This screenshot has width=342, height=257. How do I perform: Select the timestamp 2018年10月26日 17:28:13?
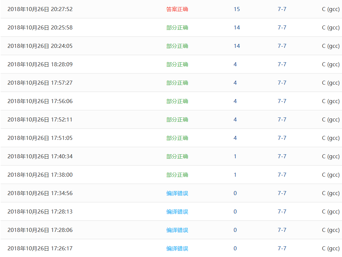40,211
